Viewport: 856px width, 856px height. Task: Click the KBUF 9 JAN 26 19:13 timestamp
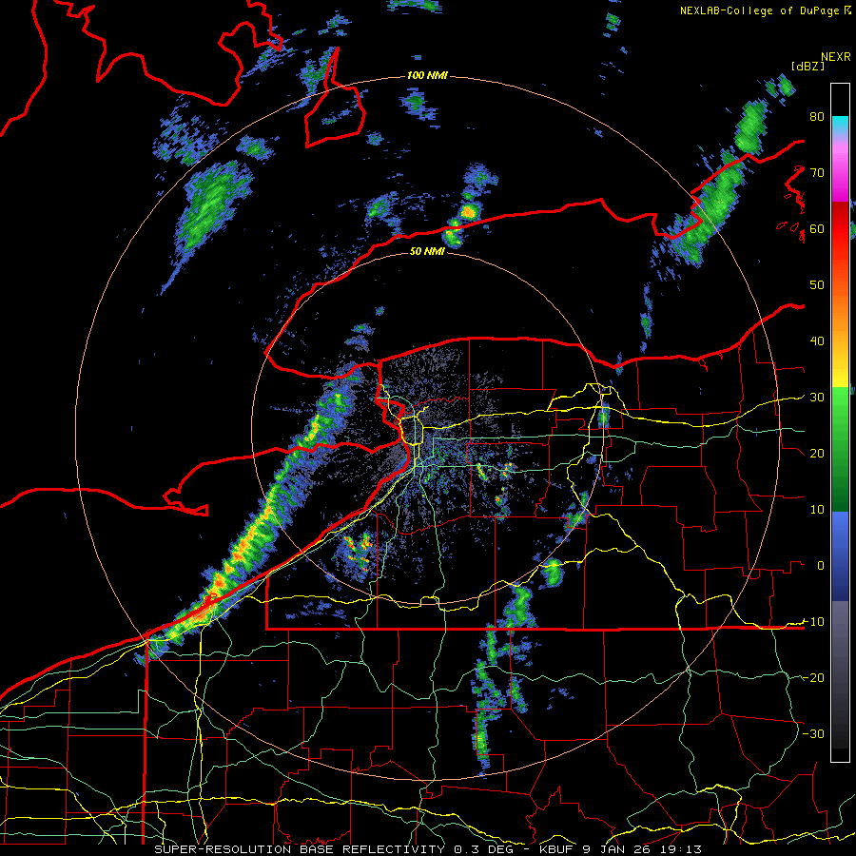point(620,849)
